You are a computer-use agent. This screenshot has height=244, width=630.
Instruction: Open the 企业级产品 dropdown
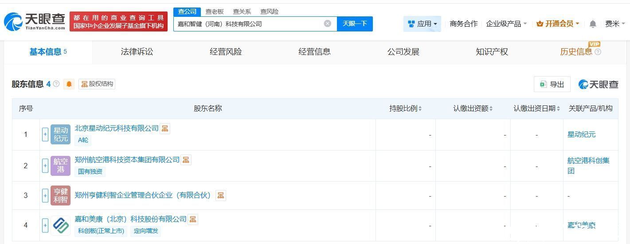click(506, 24)
